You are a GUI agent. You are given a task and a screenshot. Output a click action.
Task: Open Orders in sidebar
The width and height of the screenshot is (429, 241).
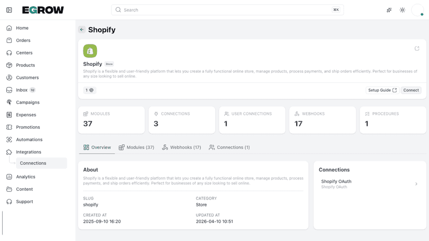[23, 40]
